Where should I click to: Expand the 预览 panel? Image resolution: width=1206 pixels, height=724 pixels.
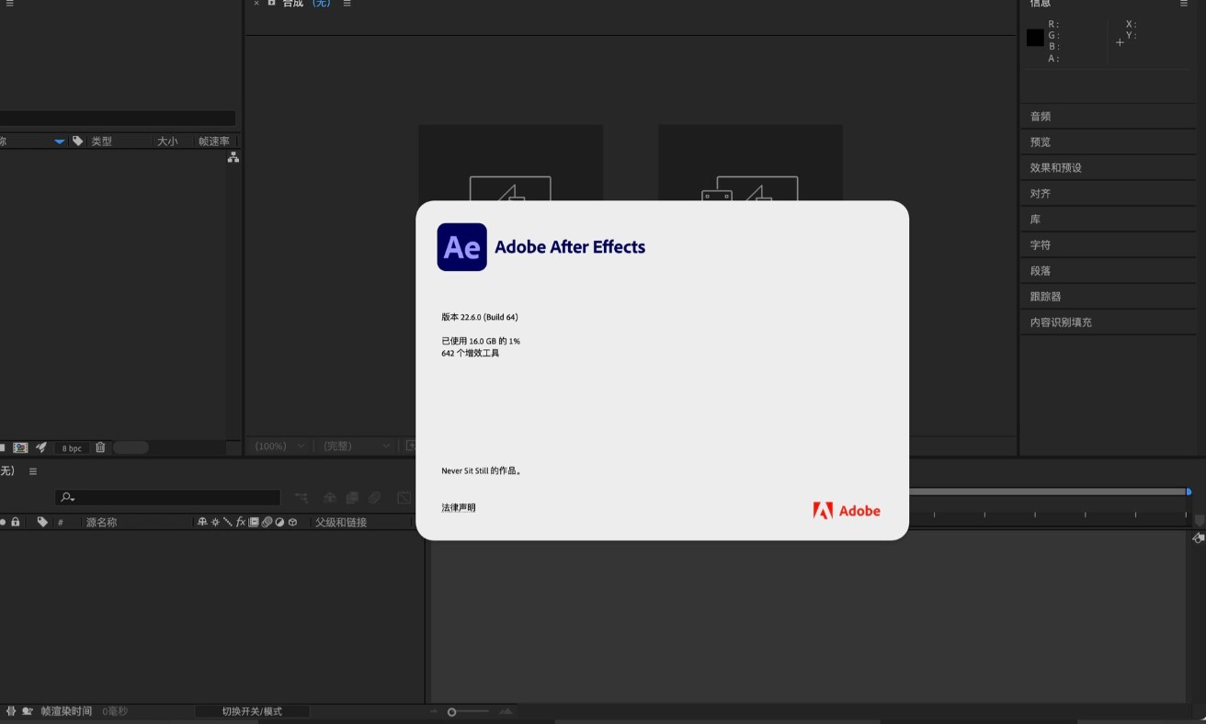tap(1041, 142)
